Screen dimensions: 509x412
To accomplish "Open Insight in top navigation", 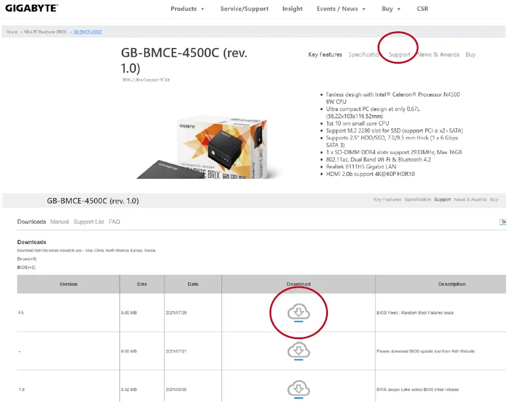I will (x=293, y=9).
